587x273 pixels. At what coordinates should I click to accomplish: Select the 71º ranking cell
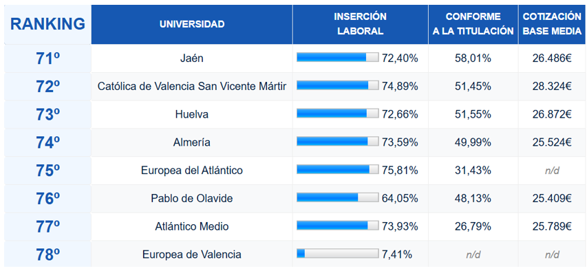click(47, 58)
